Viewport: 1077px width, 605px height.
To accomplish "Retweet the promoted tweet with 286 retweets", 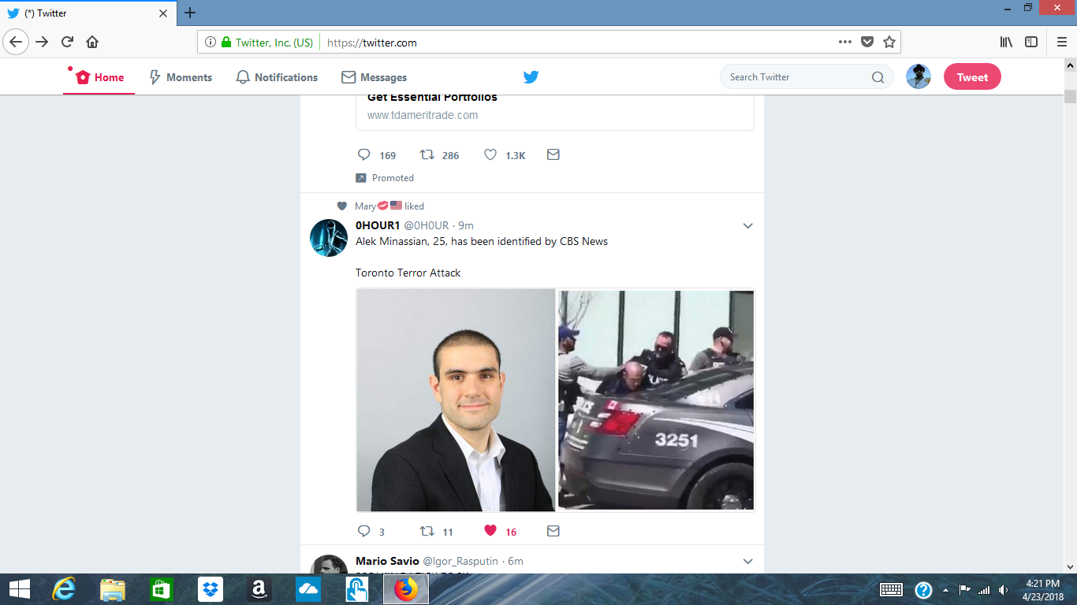I will (427, 155).
